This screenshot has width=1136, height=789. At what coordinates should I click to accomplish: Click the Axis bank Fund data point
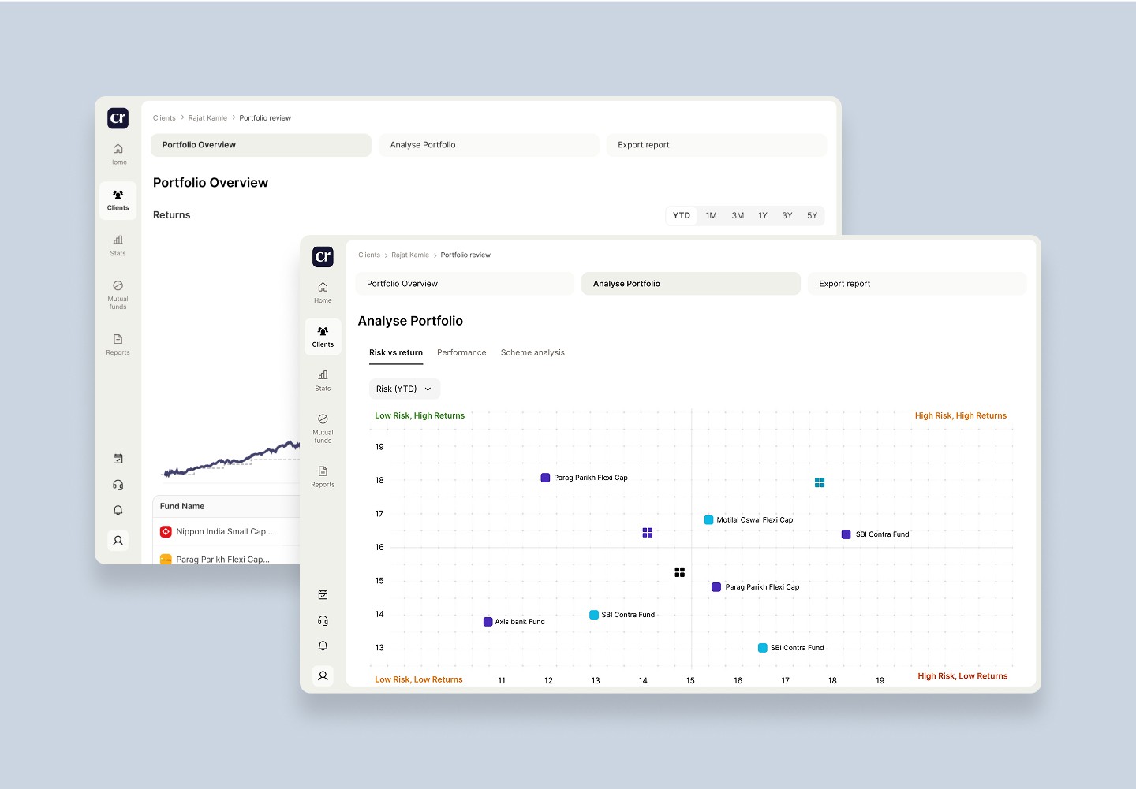tap(488, 622)
